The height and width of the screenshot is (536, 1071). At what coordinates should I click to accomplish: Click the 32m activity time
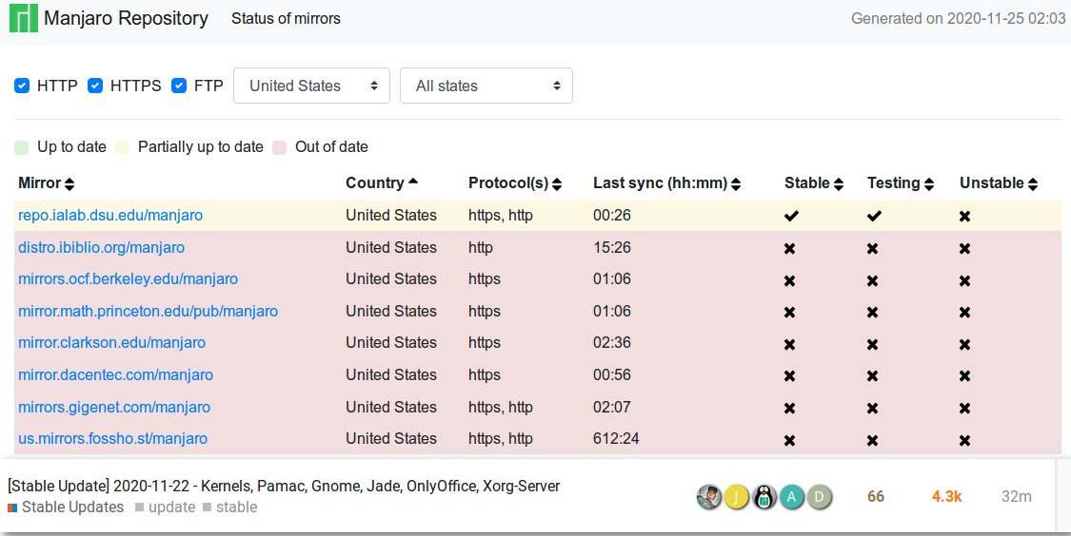(1017, 496)
